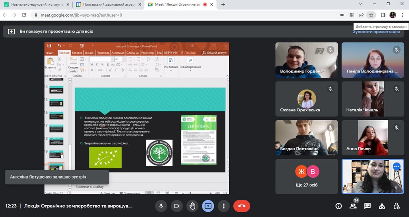
Task: Click Зупинити презентацію link
Action: click(377, 32)
